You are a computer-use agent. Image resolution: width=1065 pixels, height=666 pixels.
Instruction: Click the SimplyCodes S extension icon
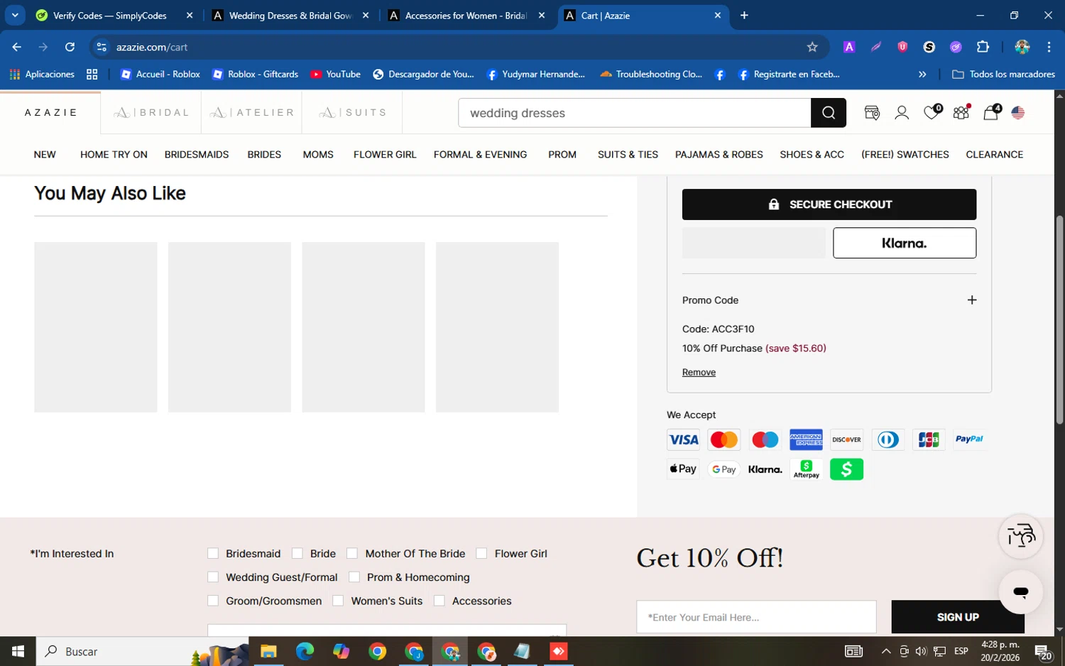pyautogui.click(x=929, y=47)
